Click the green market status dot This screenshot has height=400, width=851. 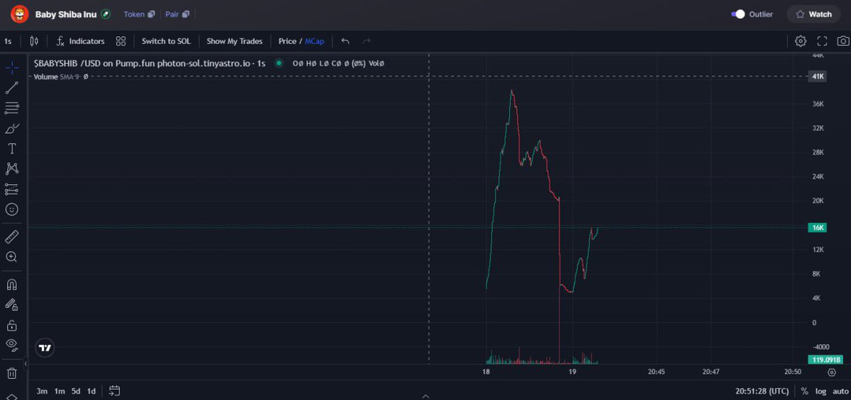(279, 63)
